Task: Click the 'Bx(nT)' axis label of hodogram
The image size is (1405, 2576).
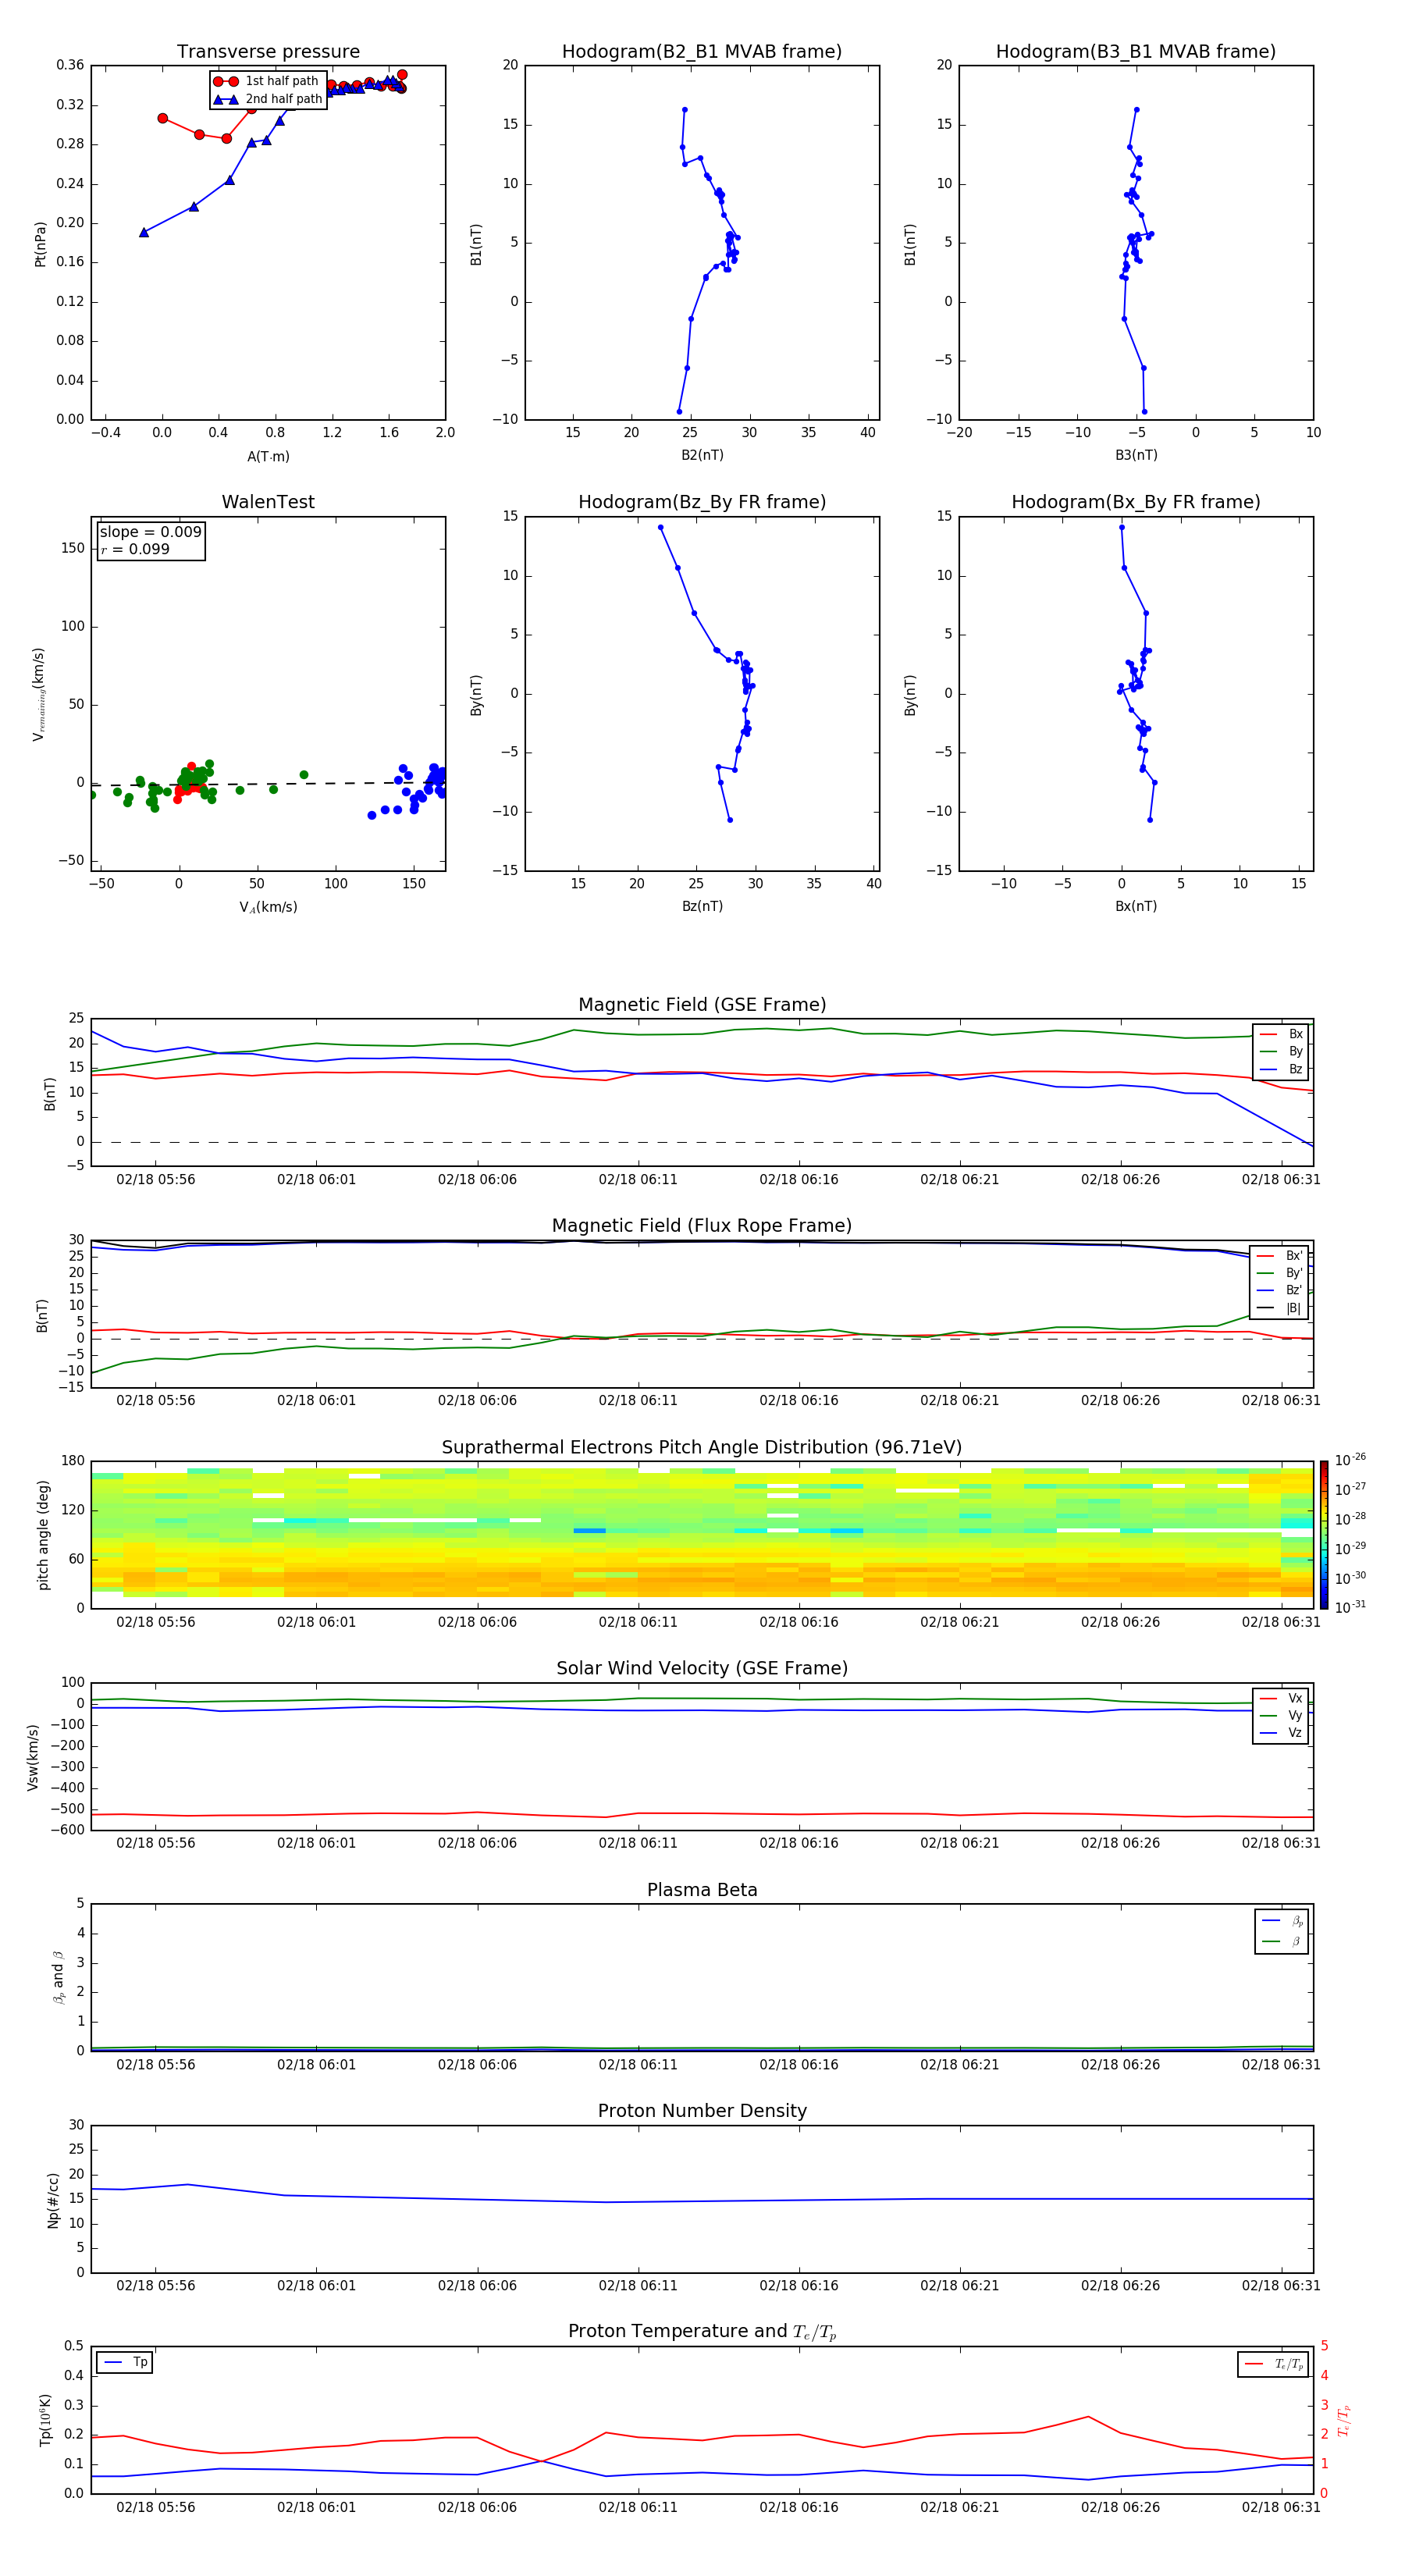Action: click(x=1136, y=906)
